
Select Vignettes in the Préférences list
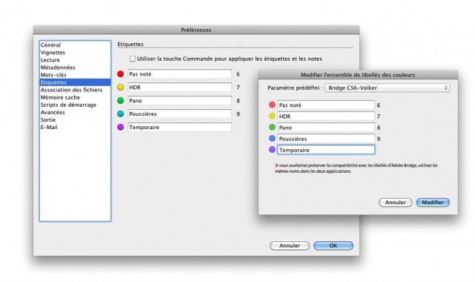75,53
